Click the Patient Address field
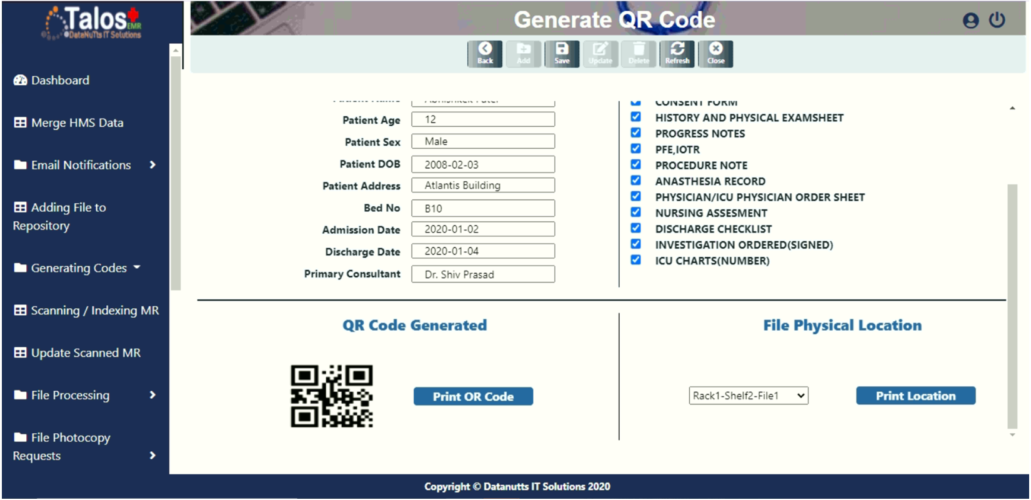This screenshot has width=1031, height=500. pyautogui.click(x=483, y=185)
